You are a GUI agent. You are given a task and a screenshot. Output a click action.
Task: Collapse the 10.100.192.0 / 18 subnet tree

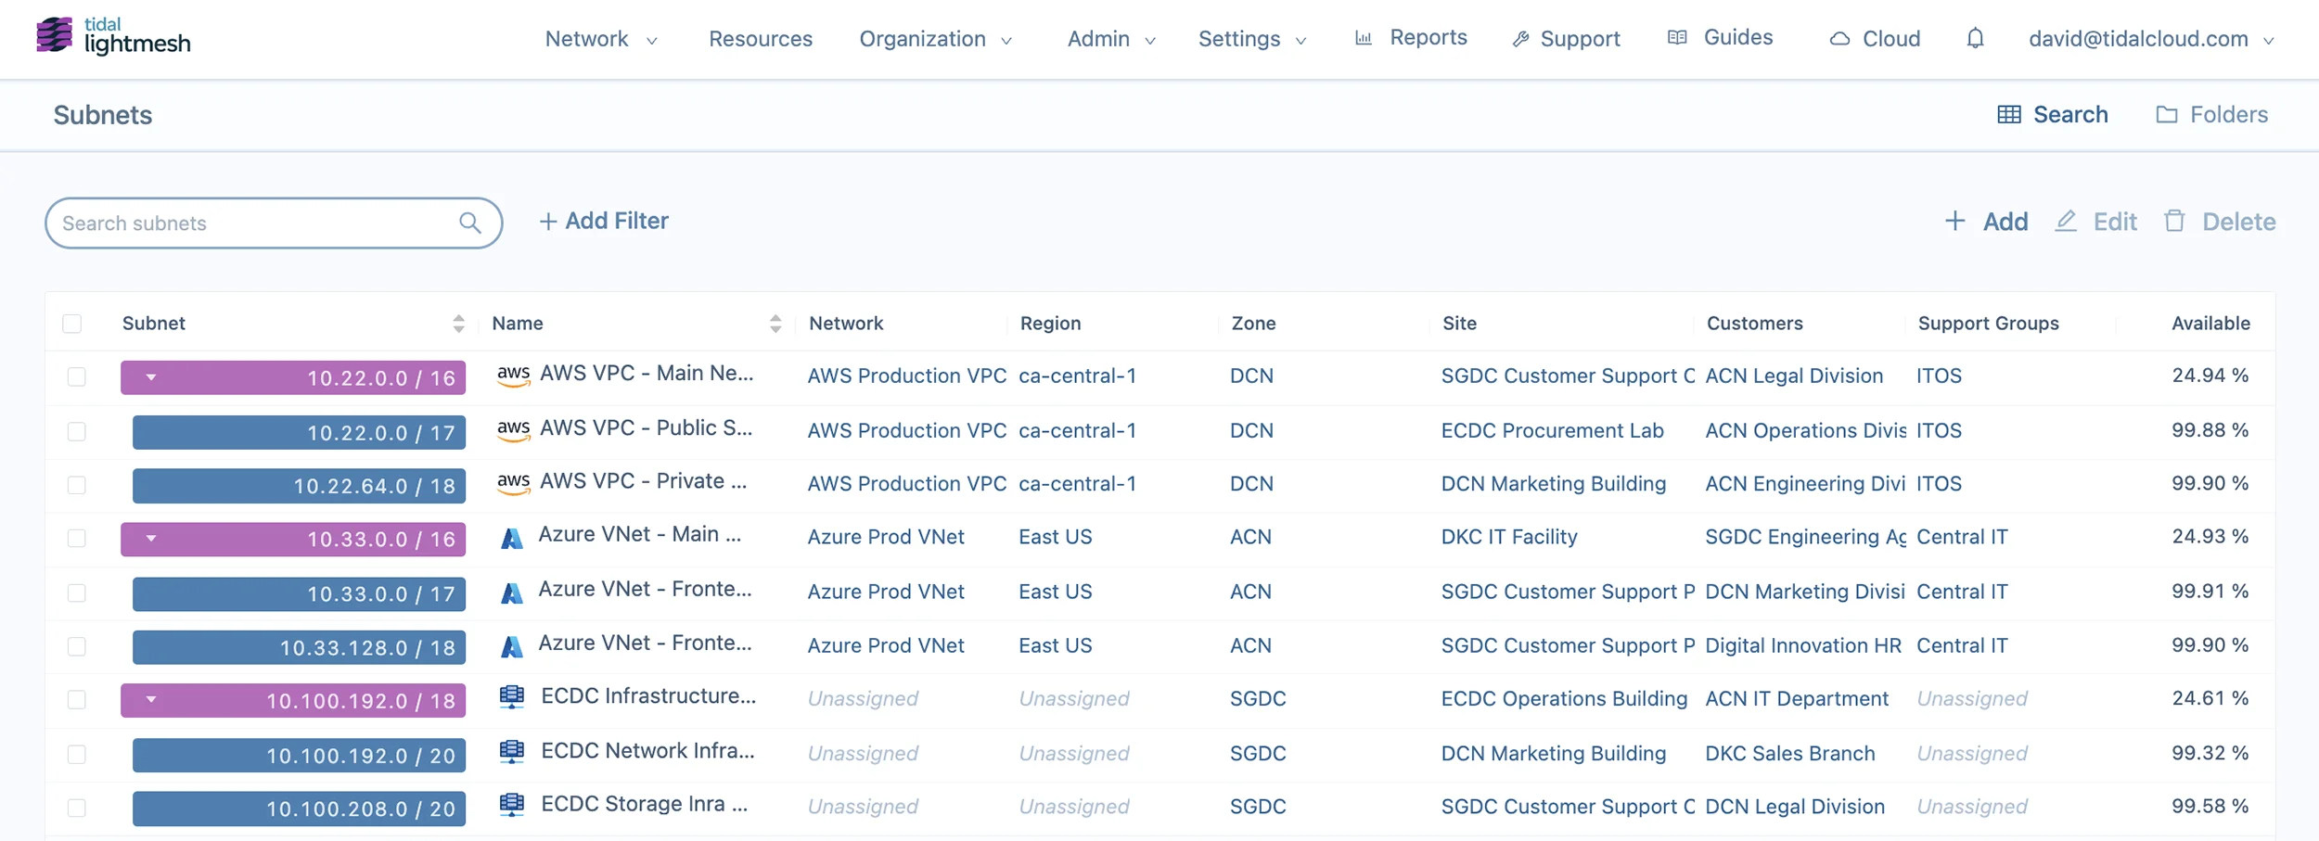(x=151, y=700)
